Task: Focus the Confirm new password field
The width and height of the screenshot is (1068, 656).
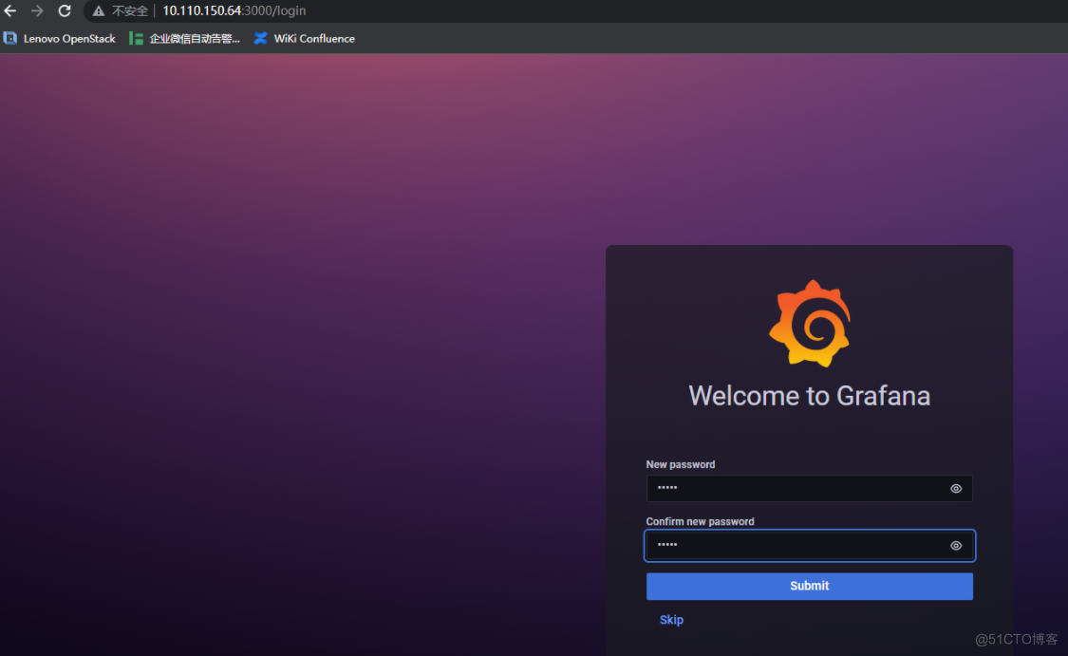Action: pyautogui.click(x=809, y=546)
